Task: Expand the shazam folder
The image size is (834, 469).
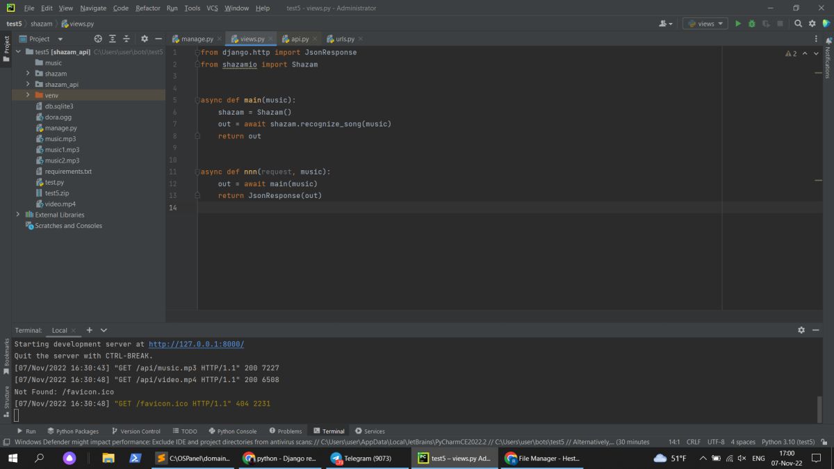Action: 28,74
